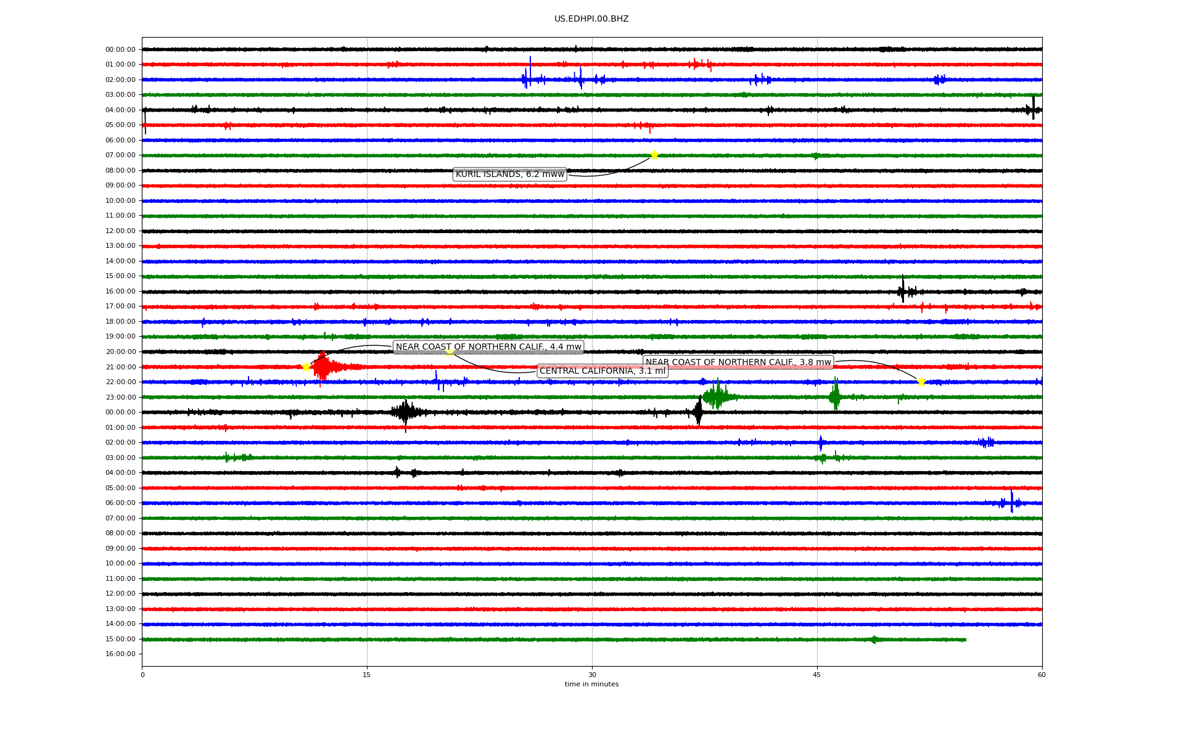1184x740 pixels.
Task: Click the CENTRAL CALIFORNIA, 3.1 ml label
Action: tap(602, 371)
